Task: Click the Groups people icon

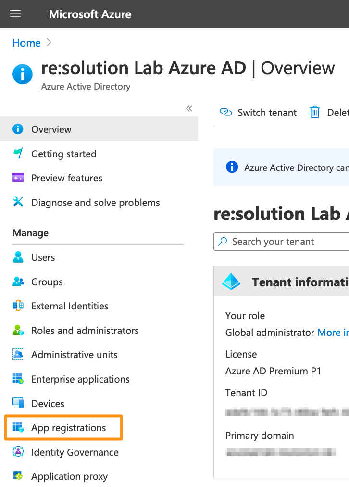Action: (x=18, y=282)
